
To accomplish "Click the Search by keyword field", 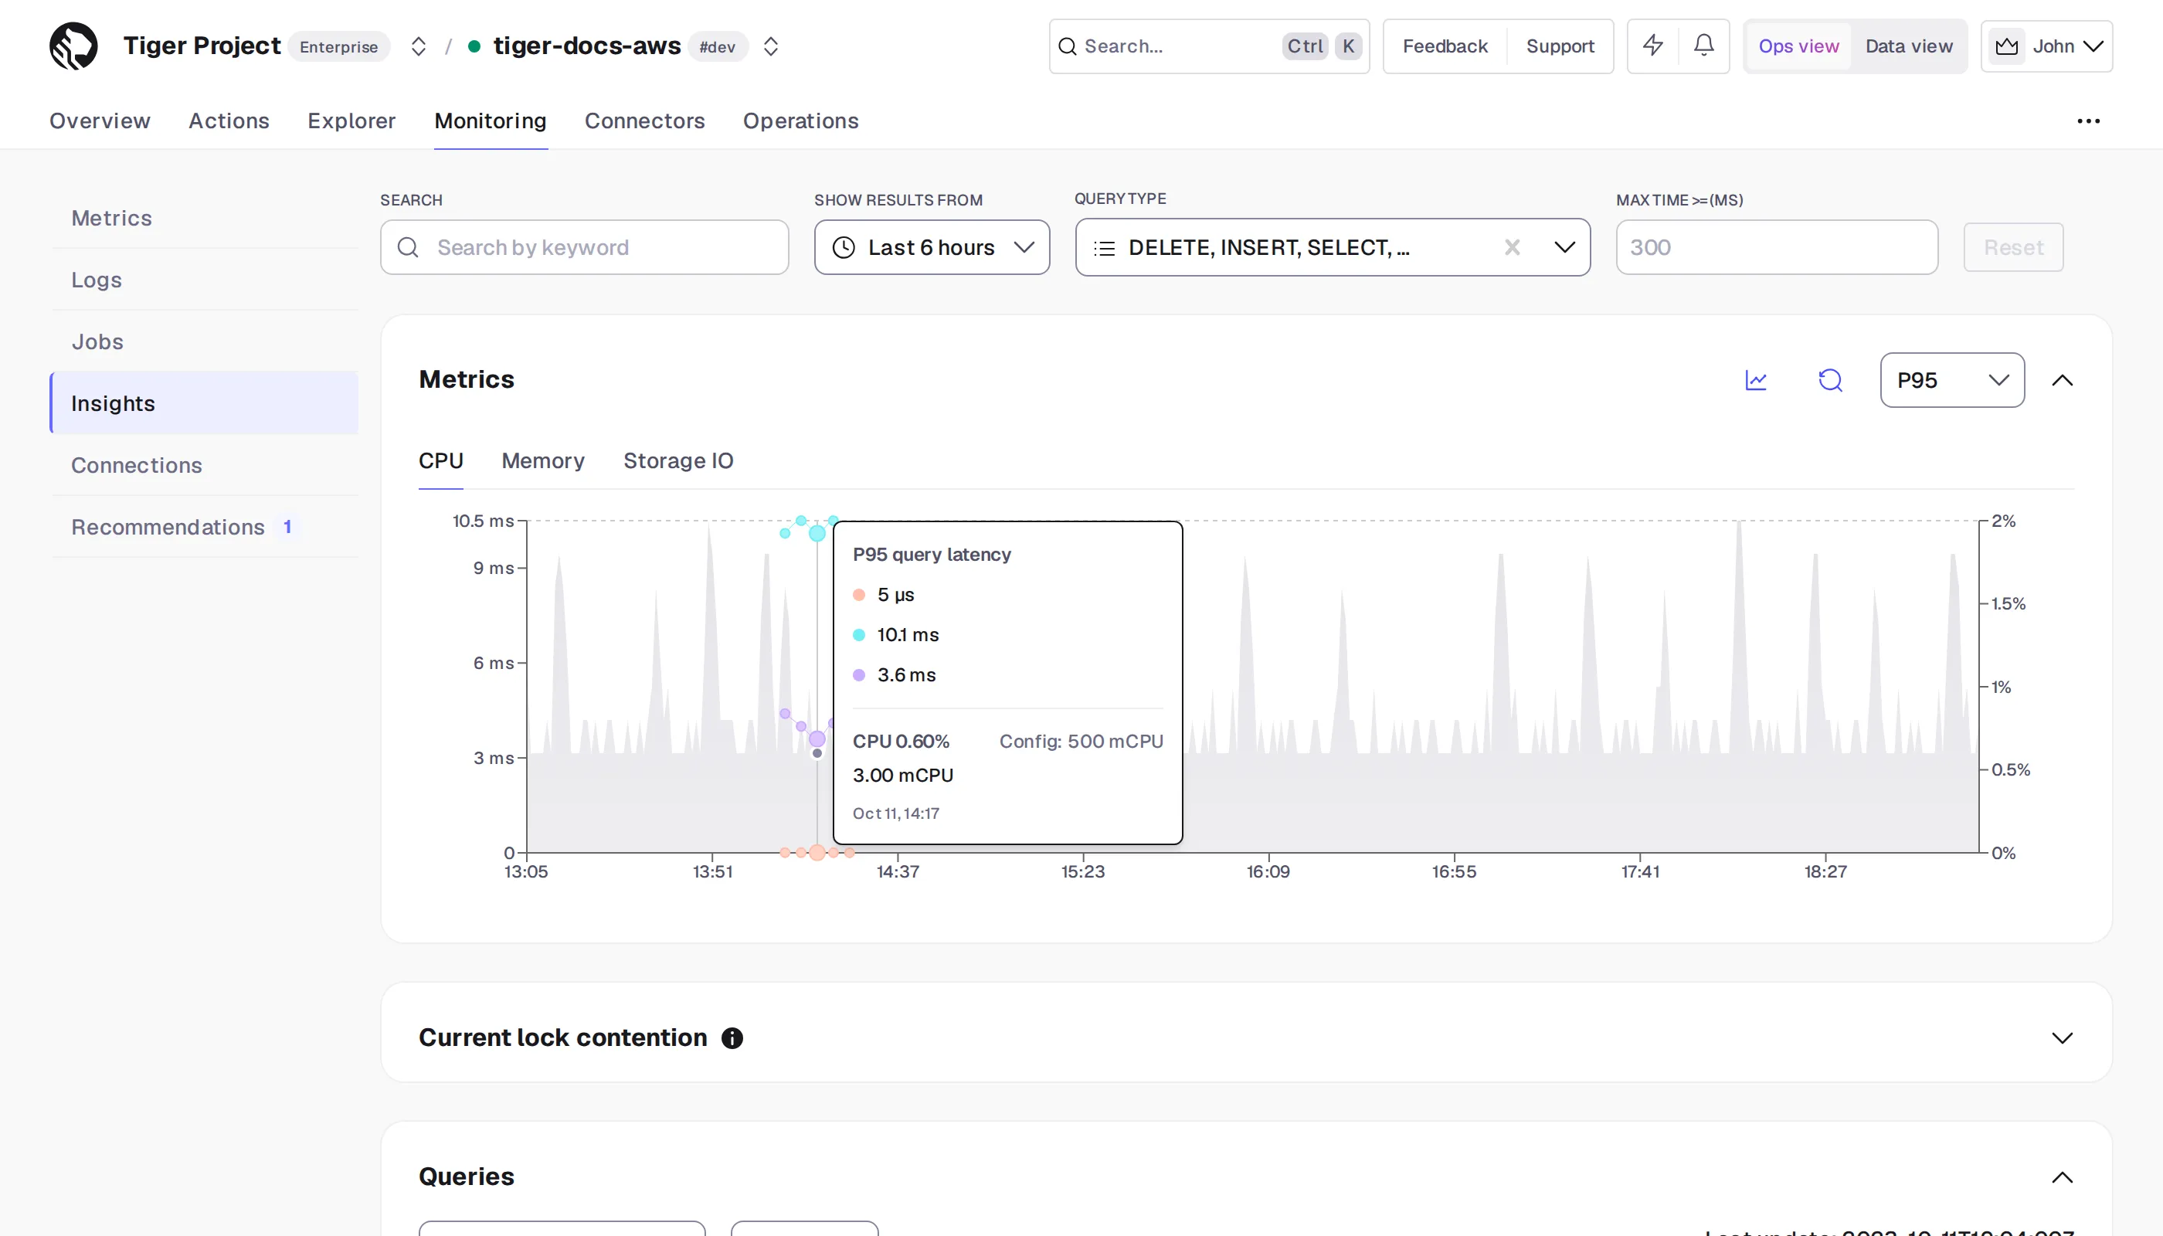I will tap(584, 247).
